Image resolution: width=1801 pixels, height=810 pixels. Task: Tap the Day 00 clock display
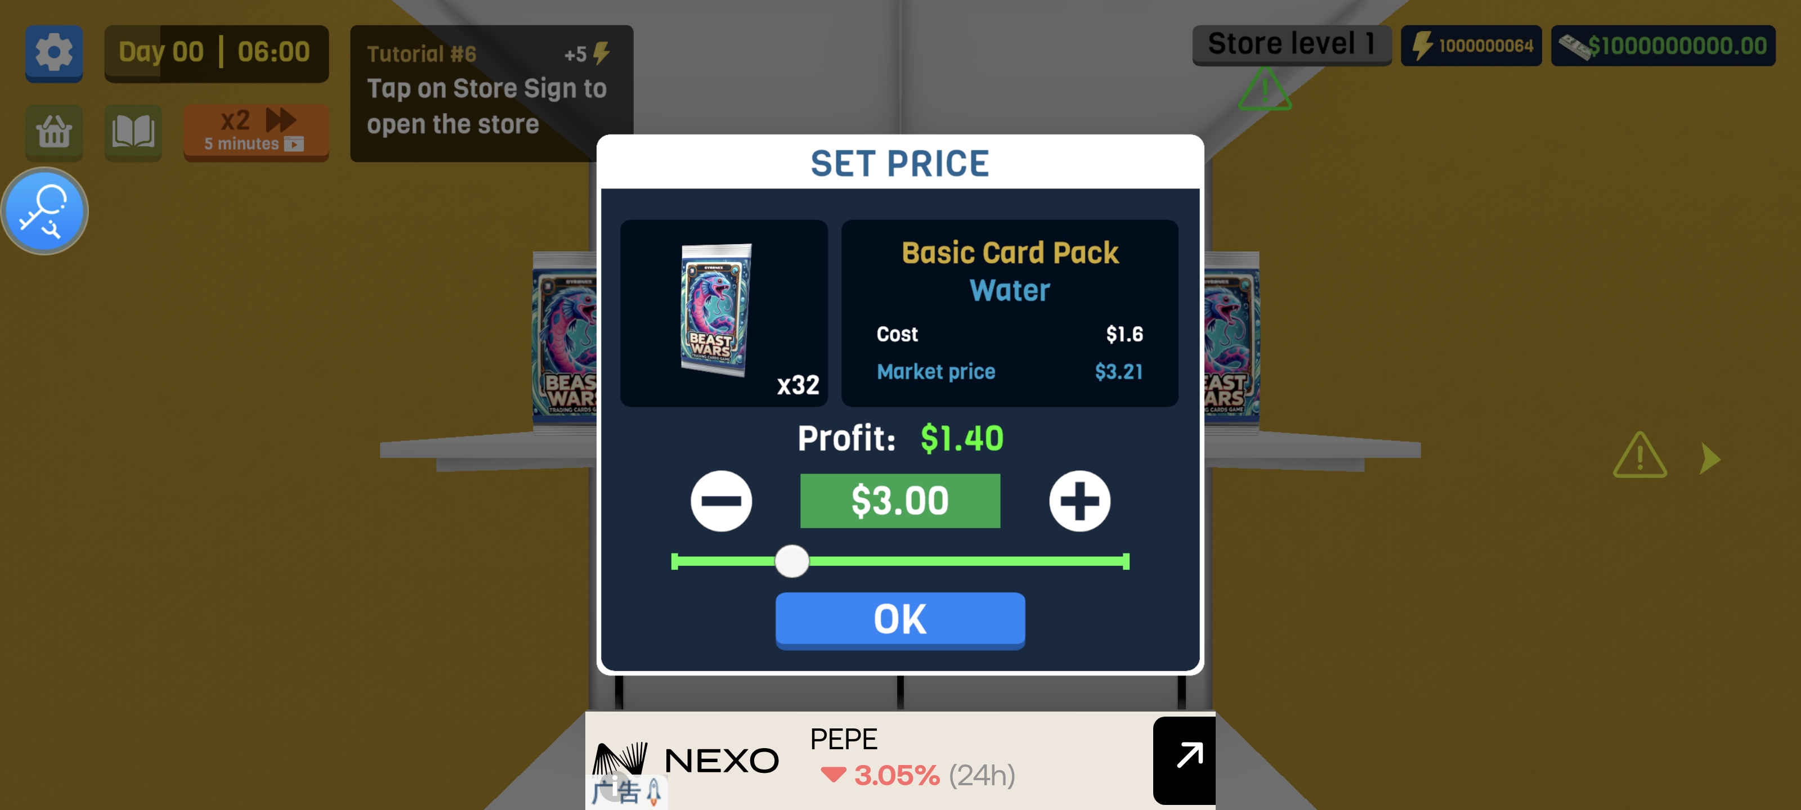(x=216, y=52)
